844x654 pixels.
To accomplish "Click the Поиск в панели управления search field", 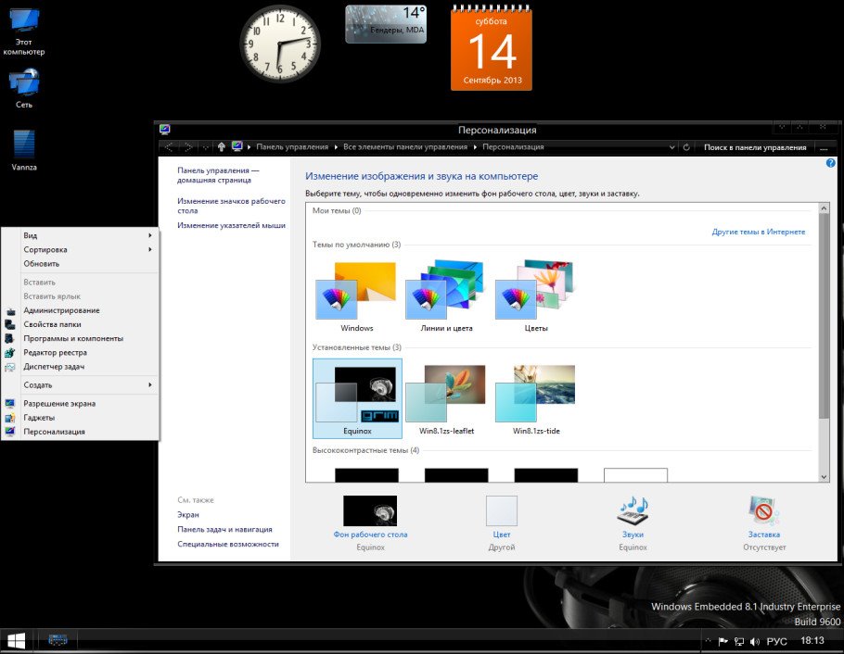I will click(x=754, y=147).
